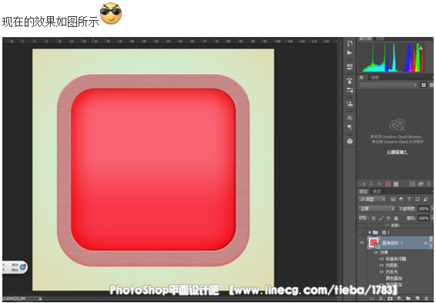Open the 正常 blend mode dropdown

click(x=377, y=209)
